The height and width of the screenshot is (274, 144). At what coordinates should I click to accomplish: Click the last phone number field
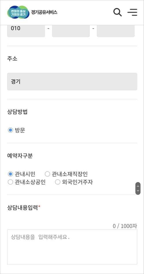(115, 31)
